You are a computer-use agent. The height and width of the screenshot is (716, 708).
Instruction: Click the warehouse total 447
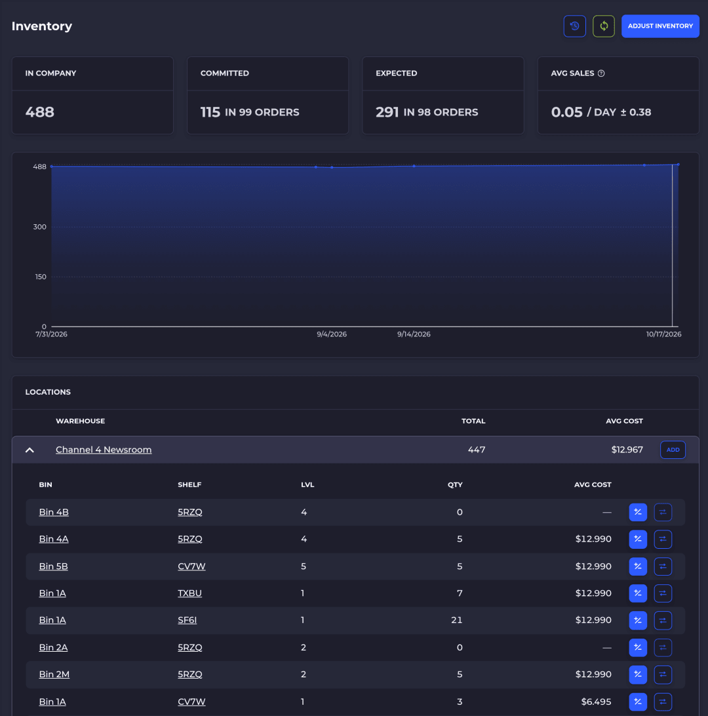click(x=477, y=450)
